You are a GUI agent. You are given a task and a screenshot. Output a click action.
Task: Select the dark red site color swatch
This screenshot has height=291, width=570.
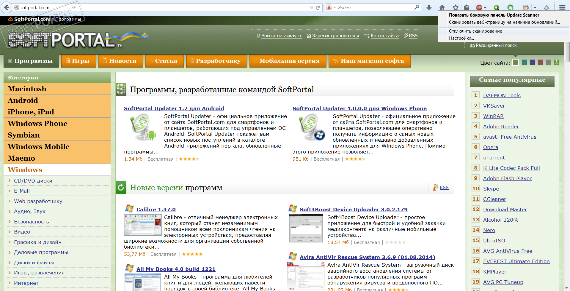(x=541, y=62)
